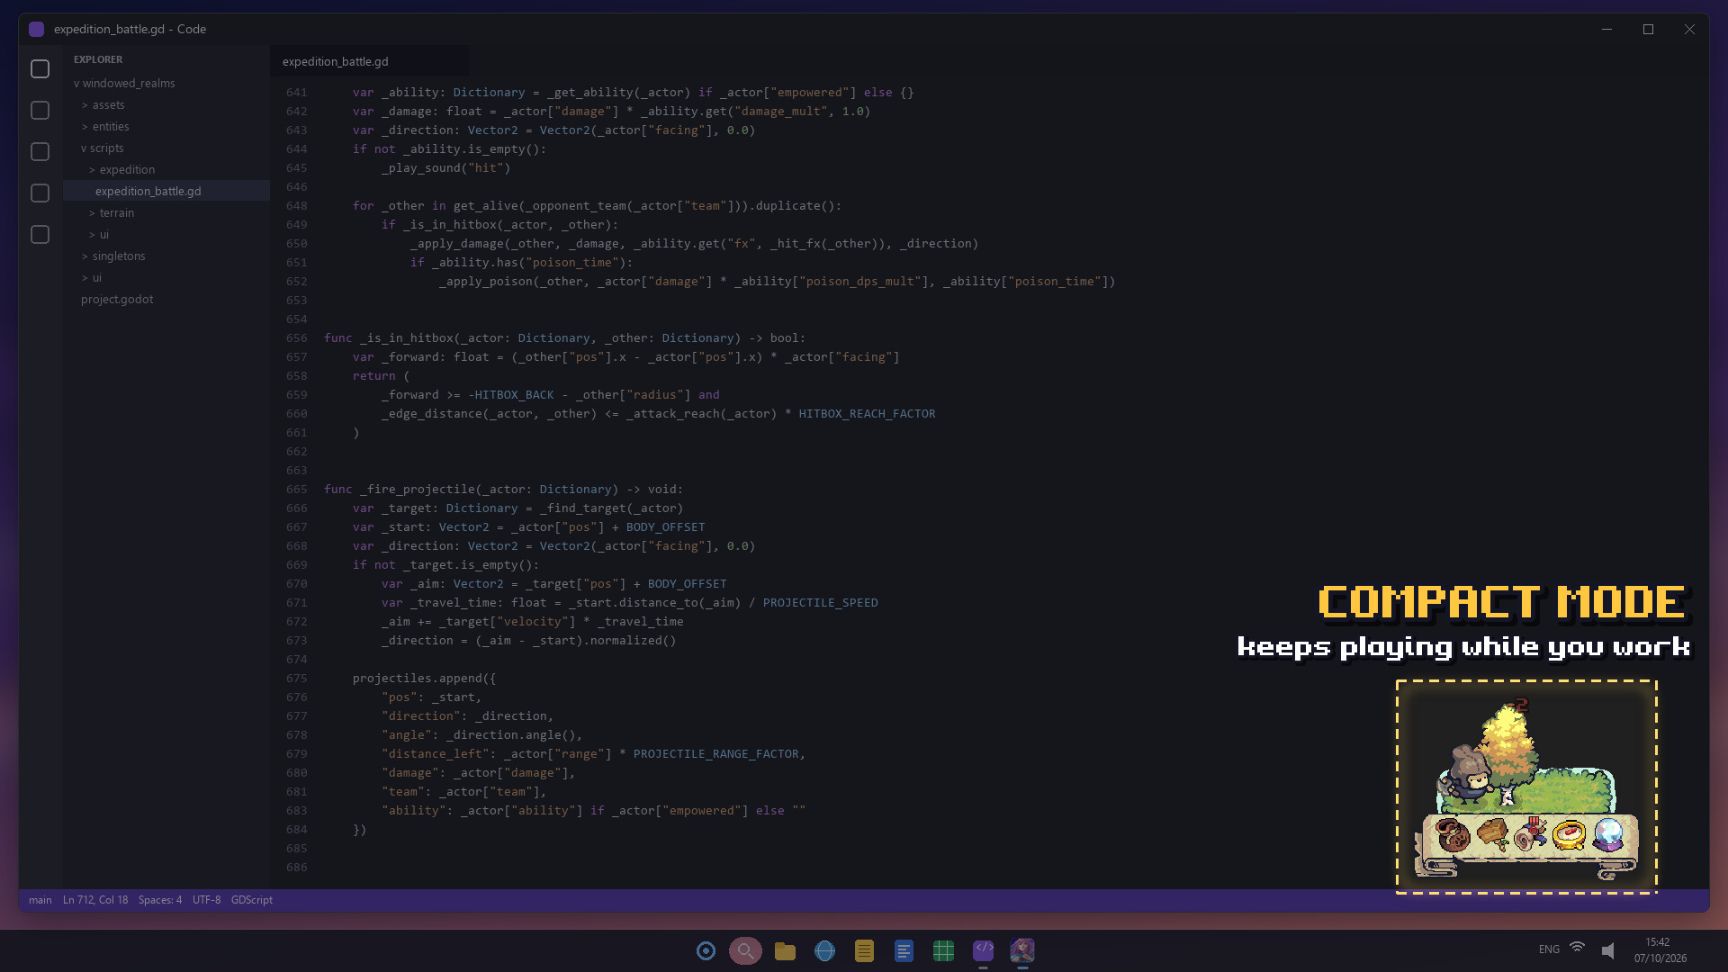Open the yellow notes app in taskbar
The width and height of the screenshot is (1728, 972).
pos(864,951)
